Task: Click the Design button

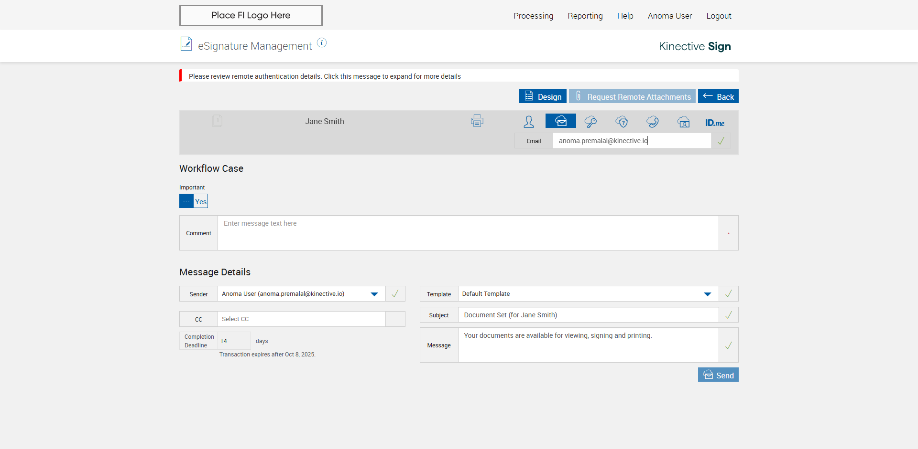Action: tap(543, 96)
